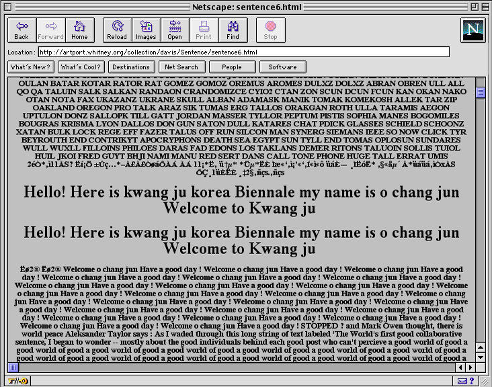Open the mail envelope icon in status bar
Image resolution: width=492 pixels, height=387 pixels.
[x=462, y=381]
